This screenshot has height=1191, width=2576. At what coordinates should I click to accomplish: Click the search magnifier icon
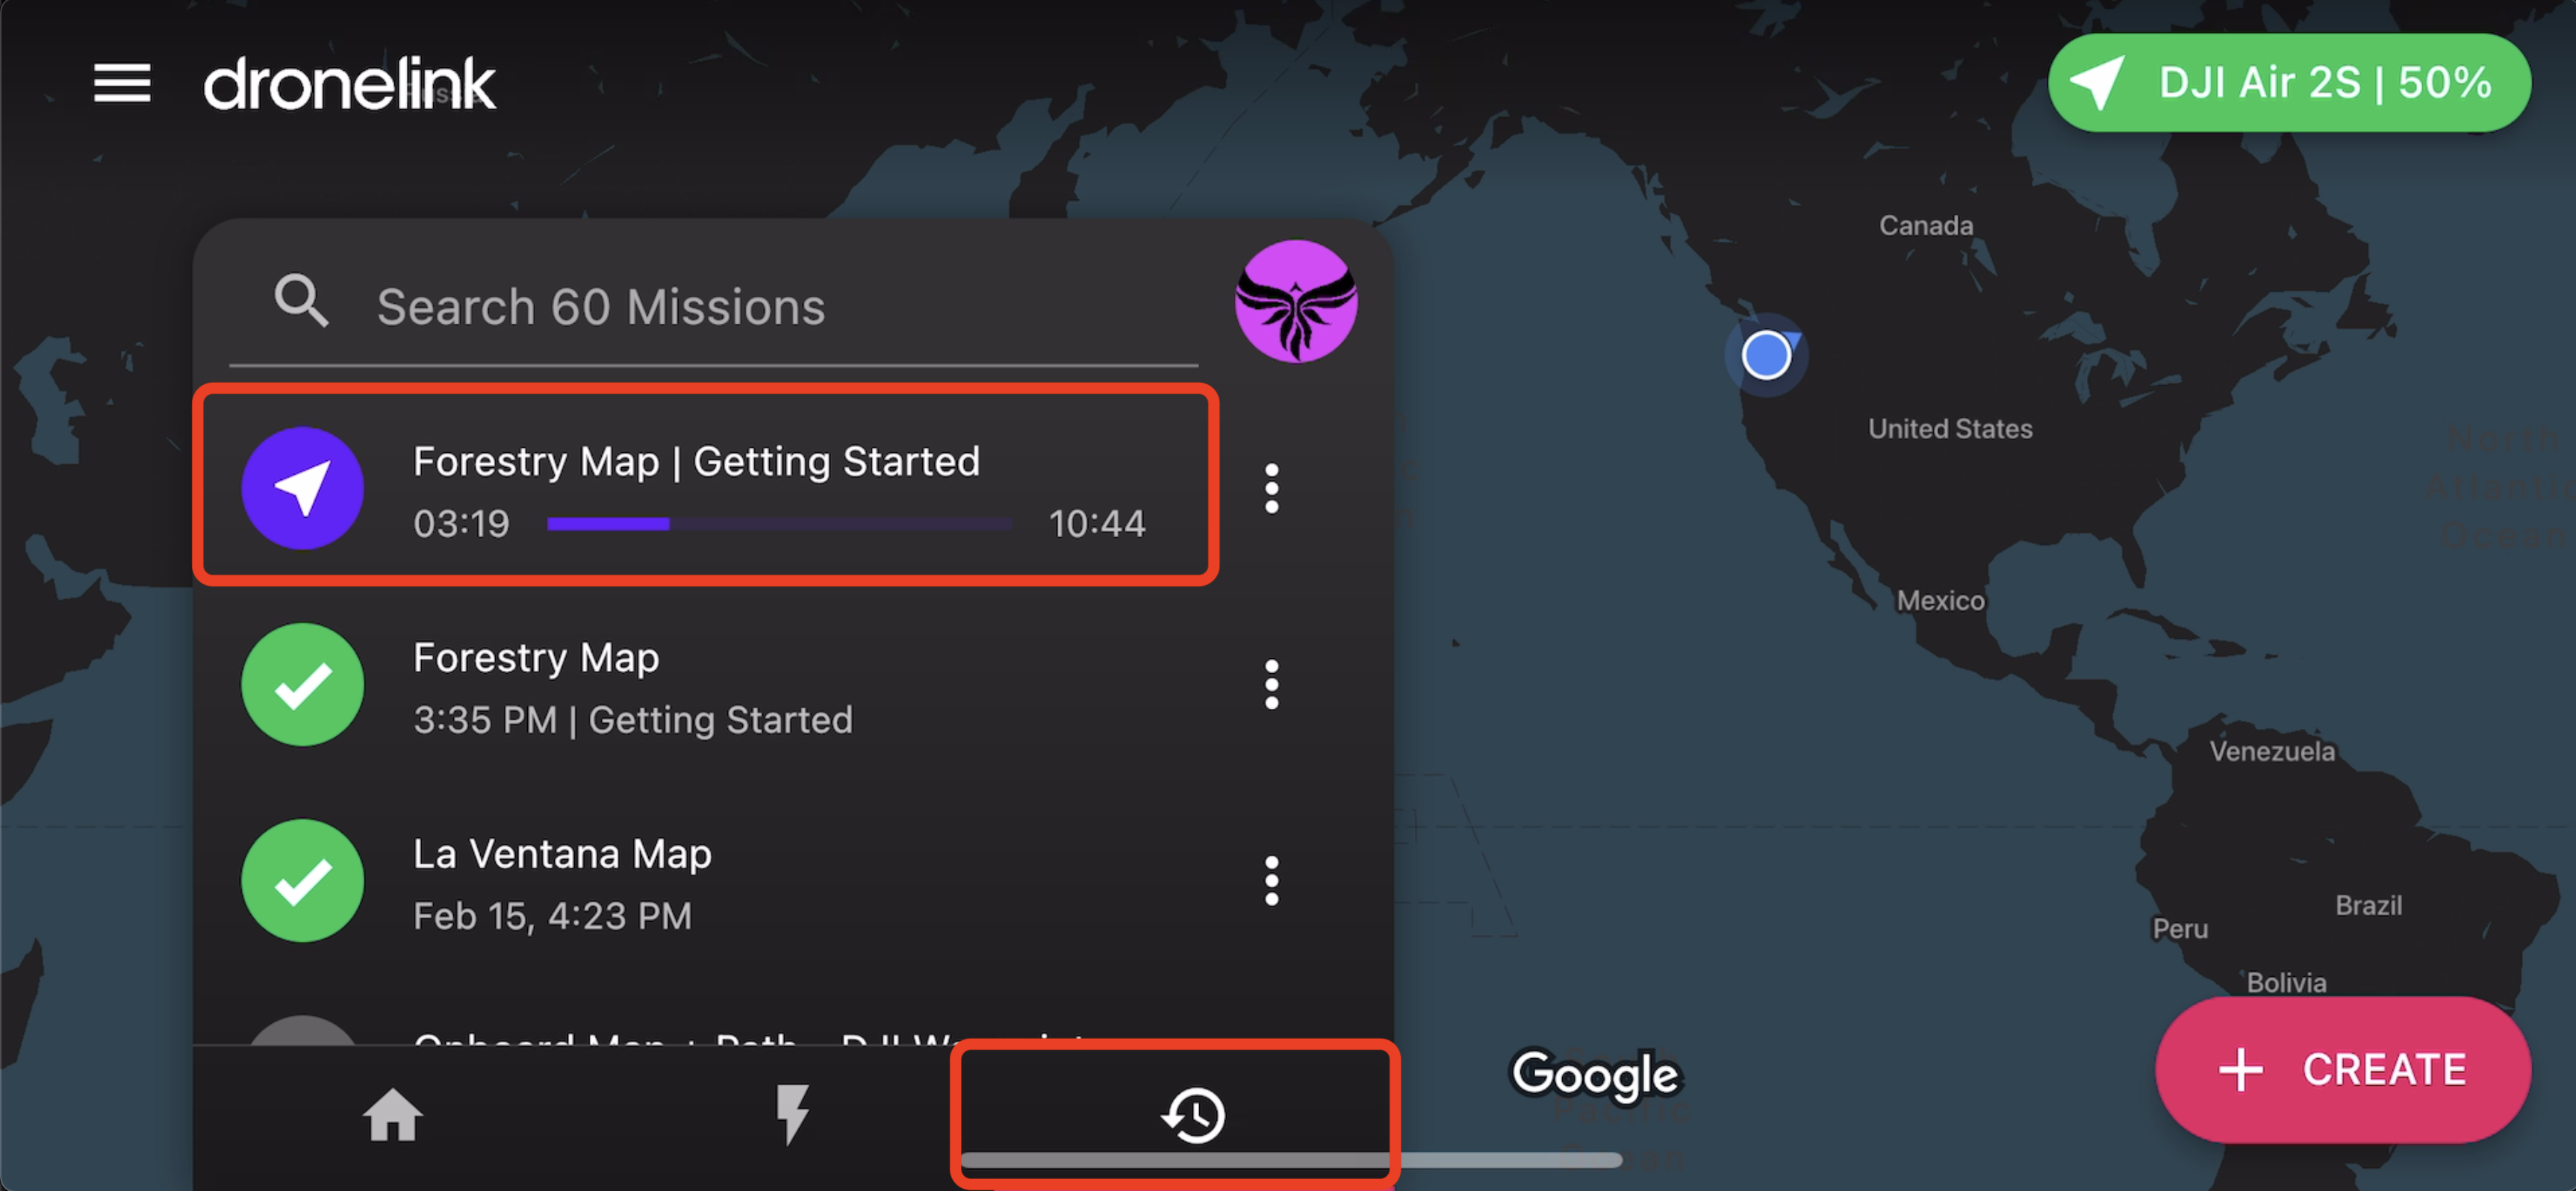tap(301, 301)
